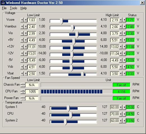Decrease Vcore low limit with left arrow
146x134 pixels.
pos(22,20)
